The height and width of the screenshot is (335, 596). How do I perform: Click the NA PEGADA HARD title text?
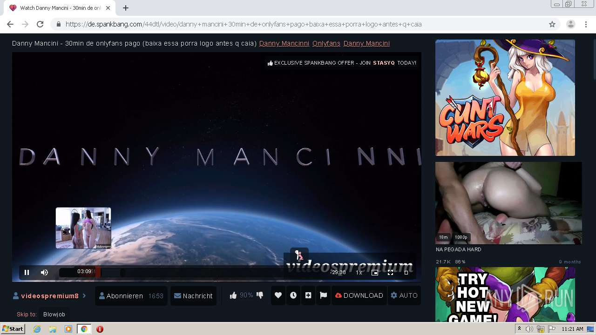tap(459, 249)
